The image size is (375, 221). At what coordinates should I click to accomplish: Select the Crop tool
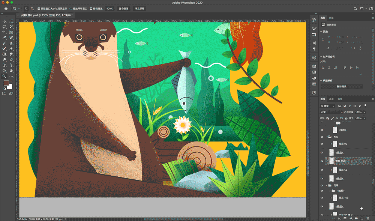pos(4,32)
